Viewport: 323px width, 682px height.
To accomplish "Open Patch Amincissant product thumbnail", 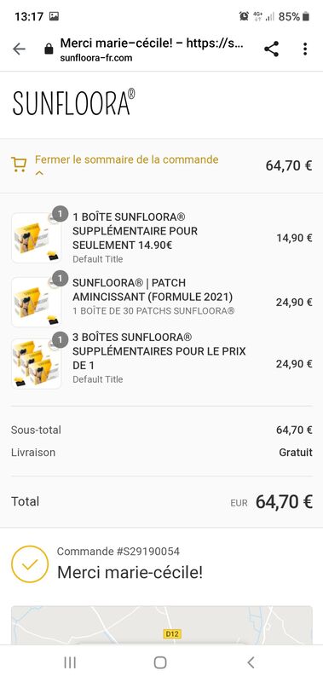I will 36,302.
